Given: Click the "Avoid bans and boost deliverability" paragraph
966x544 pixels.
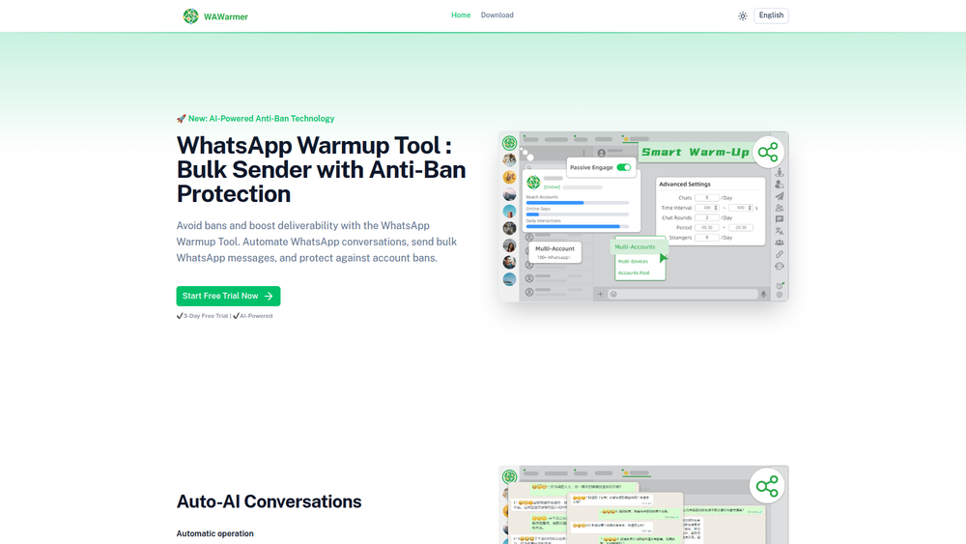Looking at the screenshot, I should 317,242.
